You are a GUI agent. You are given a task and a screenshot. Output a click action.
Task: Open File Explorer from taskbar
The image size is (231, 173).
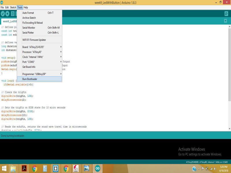[13, 169]
